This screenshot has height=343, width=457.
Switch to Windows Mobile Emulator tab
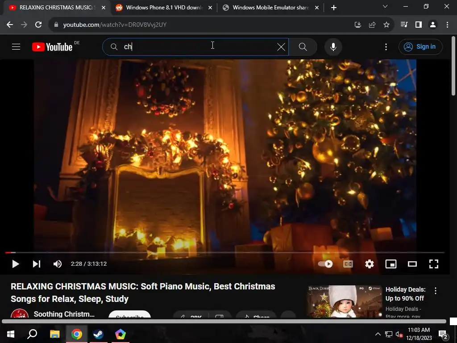(270, 8)
